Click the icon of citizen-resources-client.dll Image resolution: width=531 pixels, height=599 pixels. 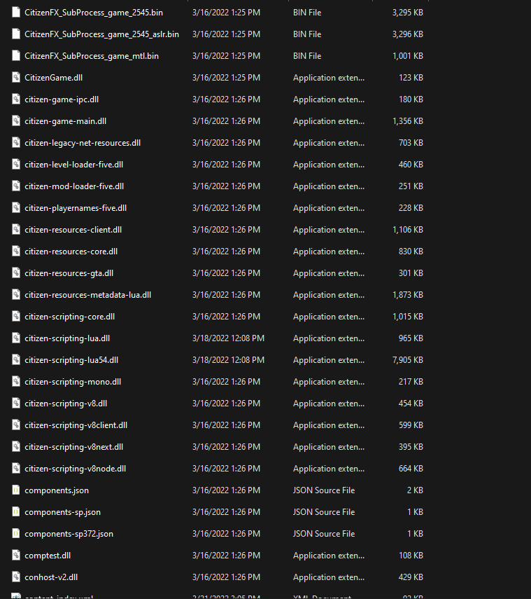pyautogui.click(x=16, y=230)
